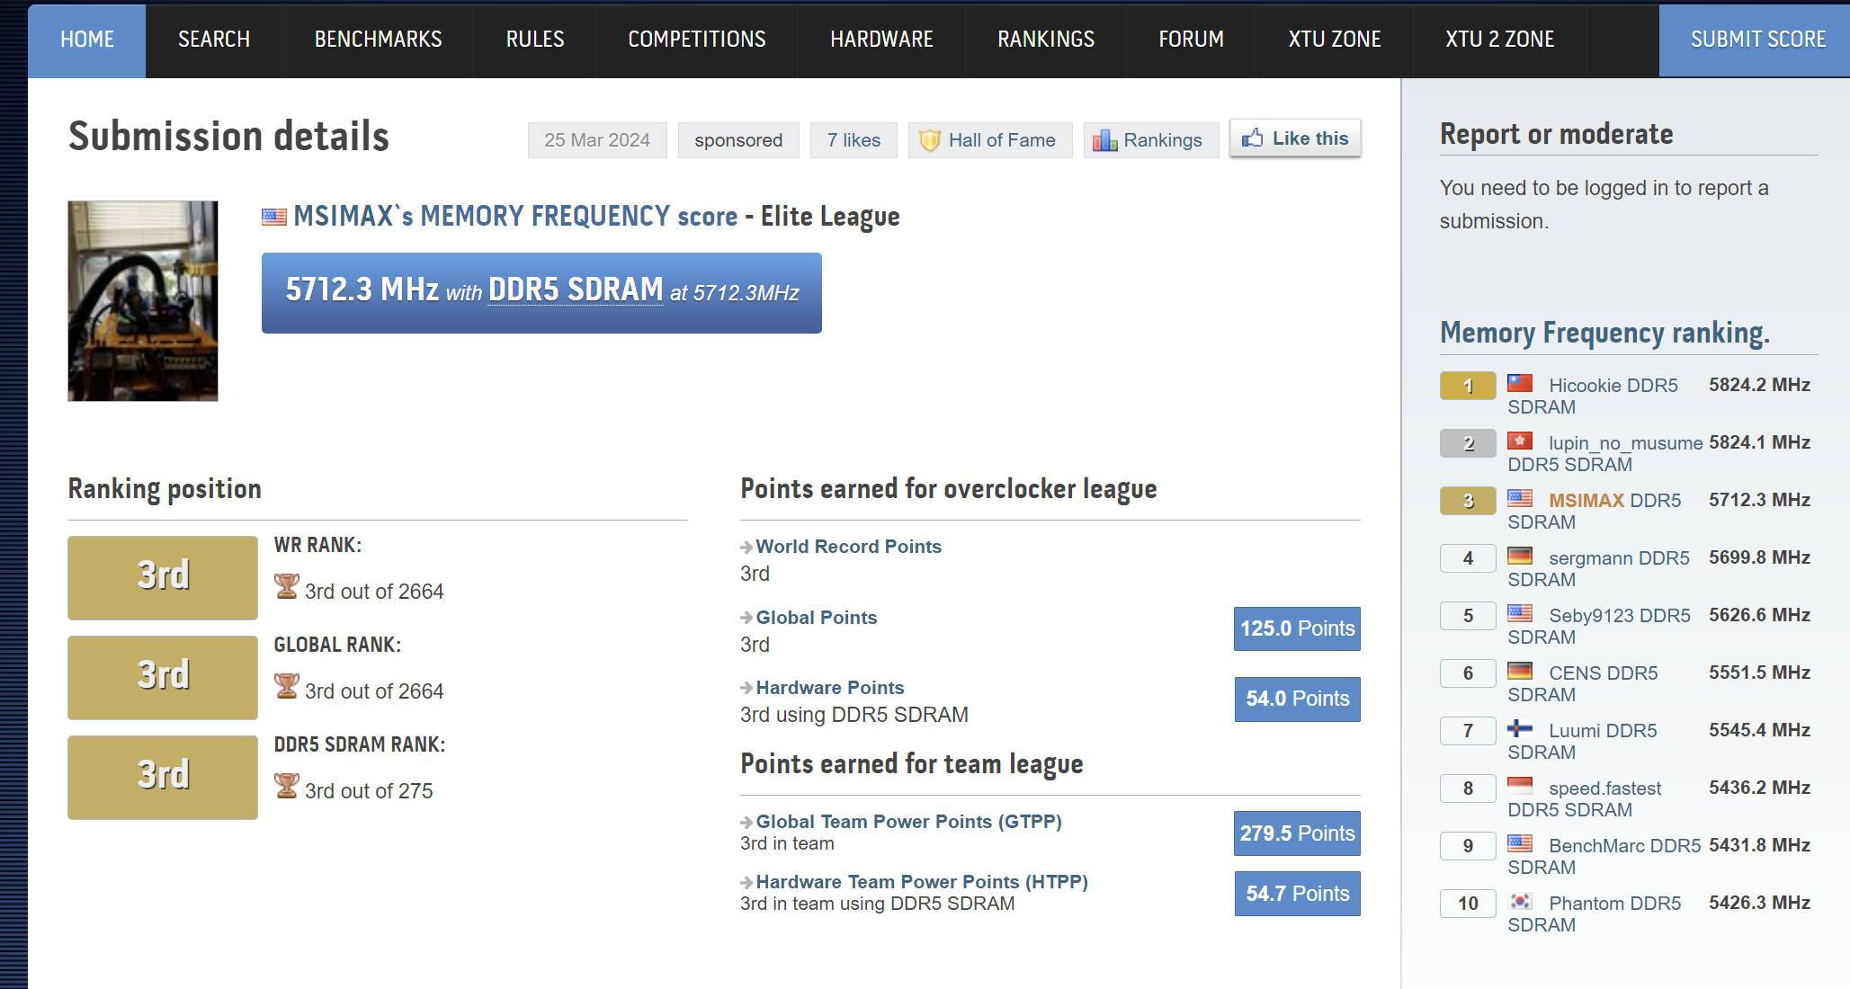Open the HOME navigation tab
Viewport: 1850px width, 989px height.
click(86, 40)
